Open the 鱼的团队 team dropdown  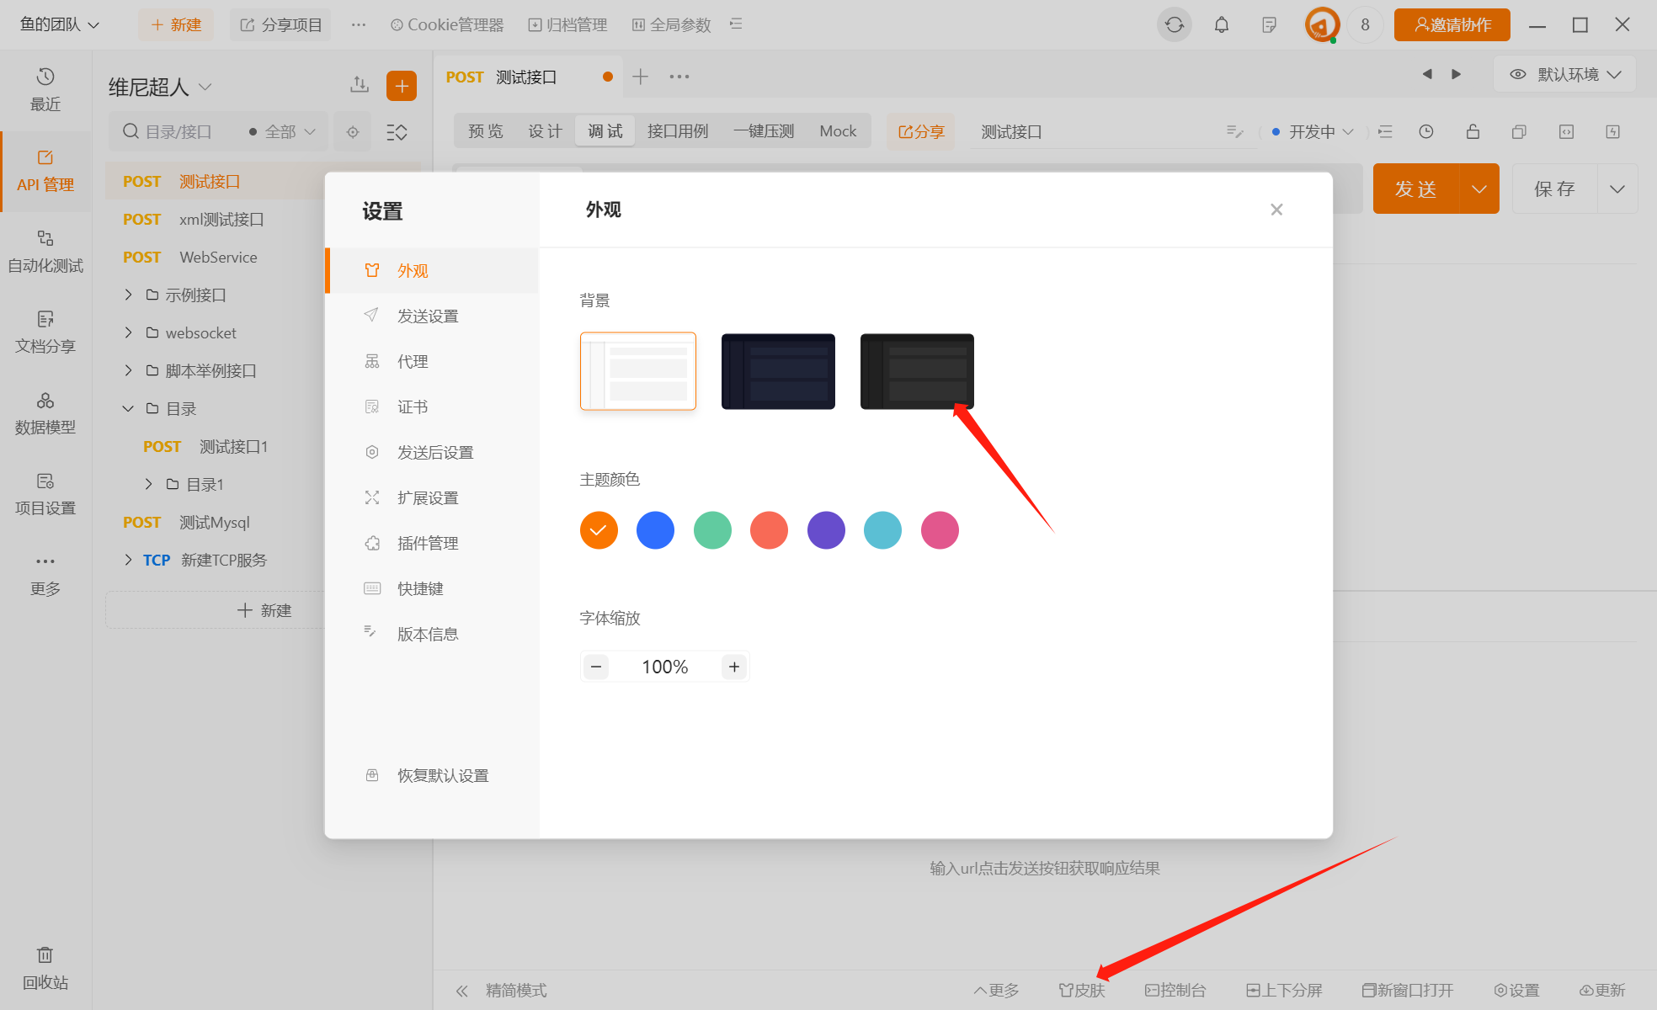(x=60, y=25)
